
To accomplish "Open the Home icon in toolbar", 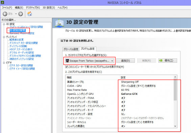I will click(x=30, y=14).
